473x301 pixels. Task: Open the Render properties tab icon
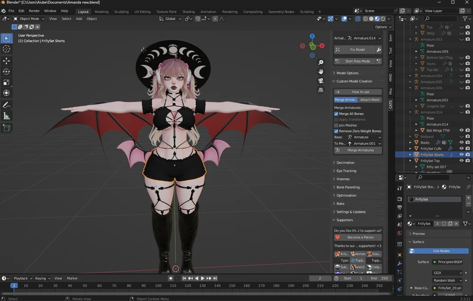click(400, 199)
